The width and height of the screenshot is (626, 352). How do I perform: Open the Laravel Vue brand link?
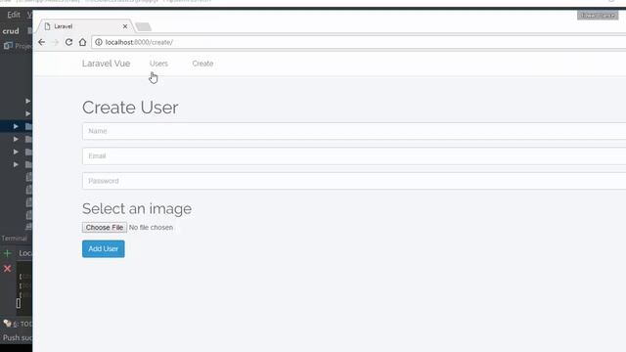(x=107, y=64)
